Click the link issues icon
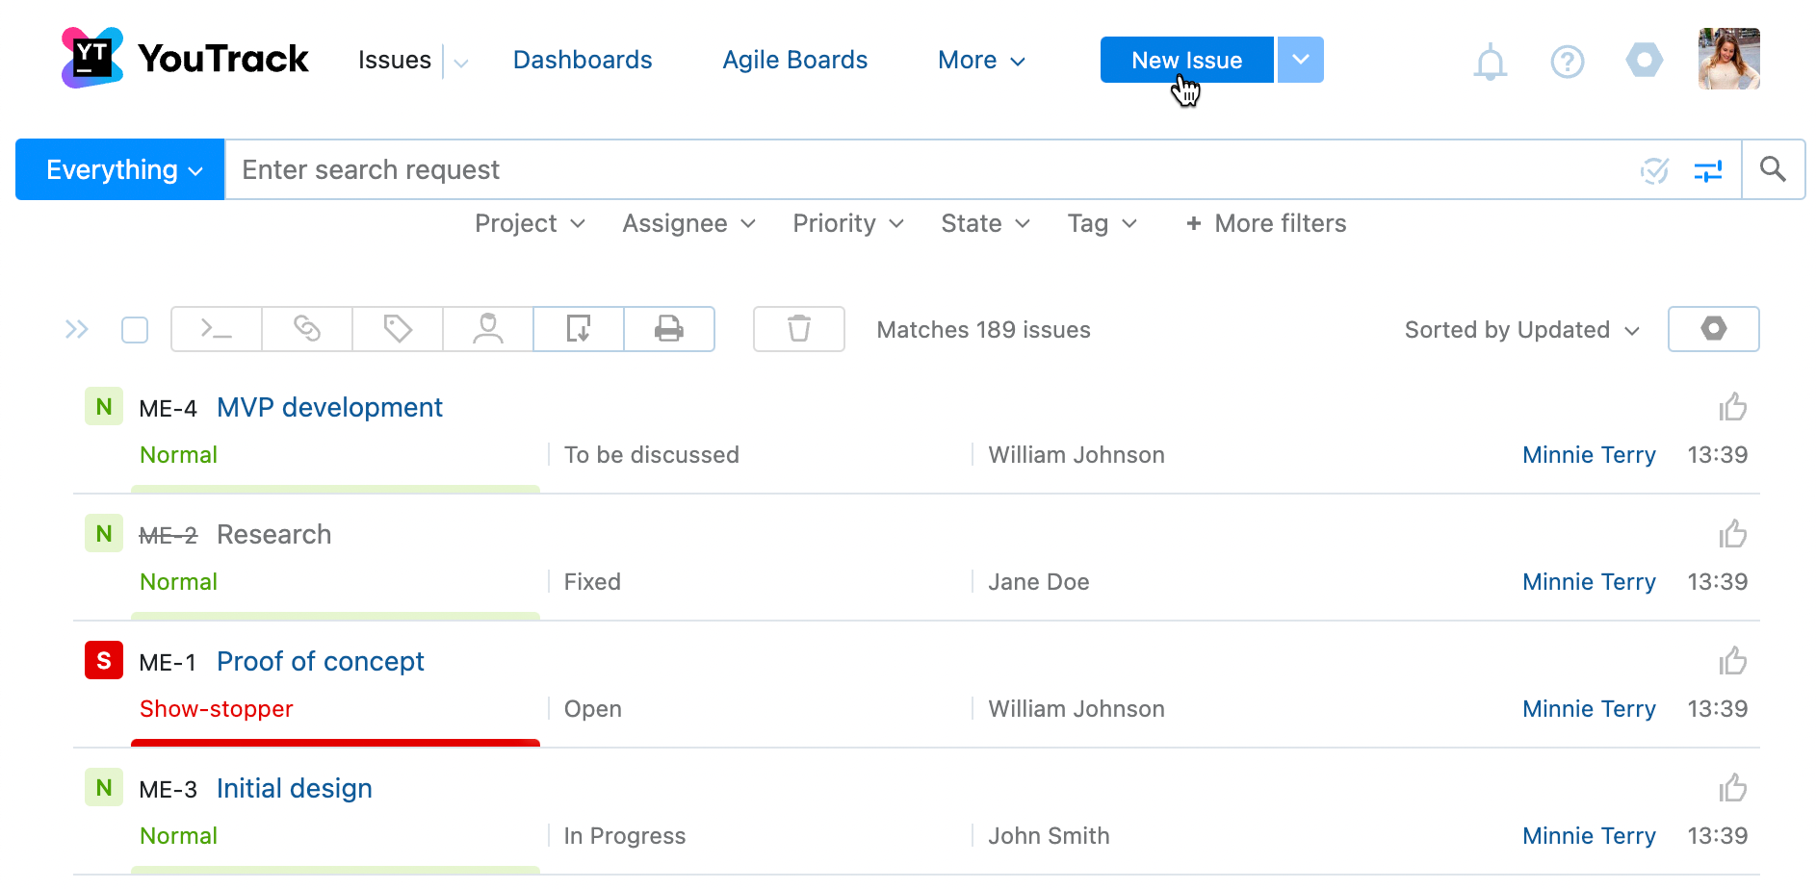The image size is (1816, 889). pos(306,329)
